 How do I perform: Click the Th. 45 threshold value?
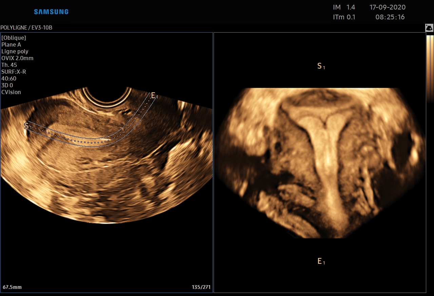pos(9,65)
